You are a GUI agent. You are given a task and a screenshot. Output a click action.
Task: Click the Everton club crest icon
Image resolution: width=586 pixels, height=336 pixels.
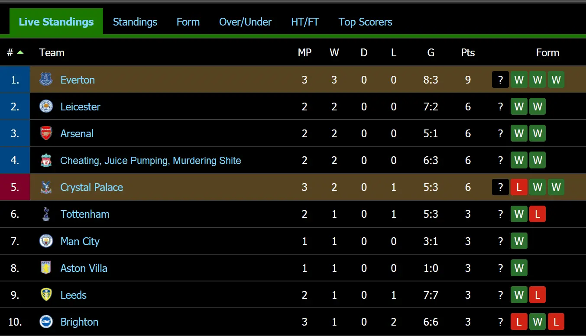click(46, 80)
